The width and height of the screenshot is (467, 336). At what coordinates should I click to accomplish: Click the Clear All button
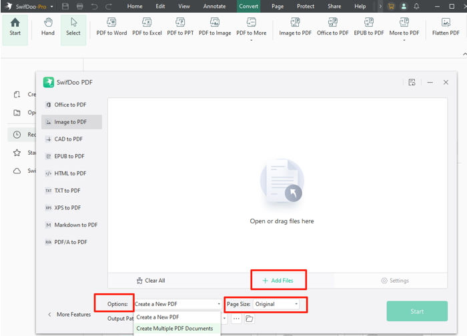[151, 281]
